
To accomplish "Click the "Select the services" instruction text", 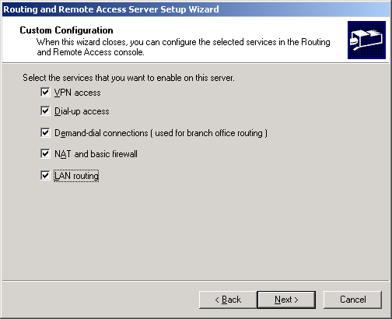I will [x=128, y=78].
